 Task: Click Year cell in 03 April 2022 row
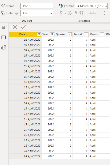tap(48, 45)
